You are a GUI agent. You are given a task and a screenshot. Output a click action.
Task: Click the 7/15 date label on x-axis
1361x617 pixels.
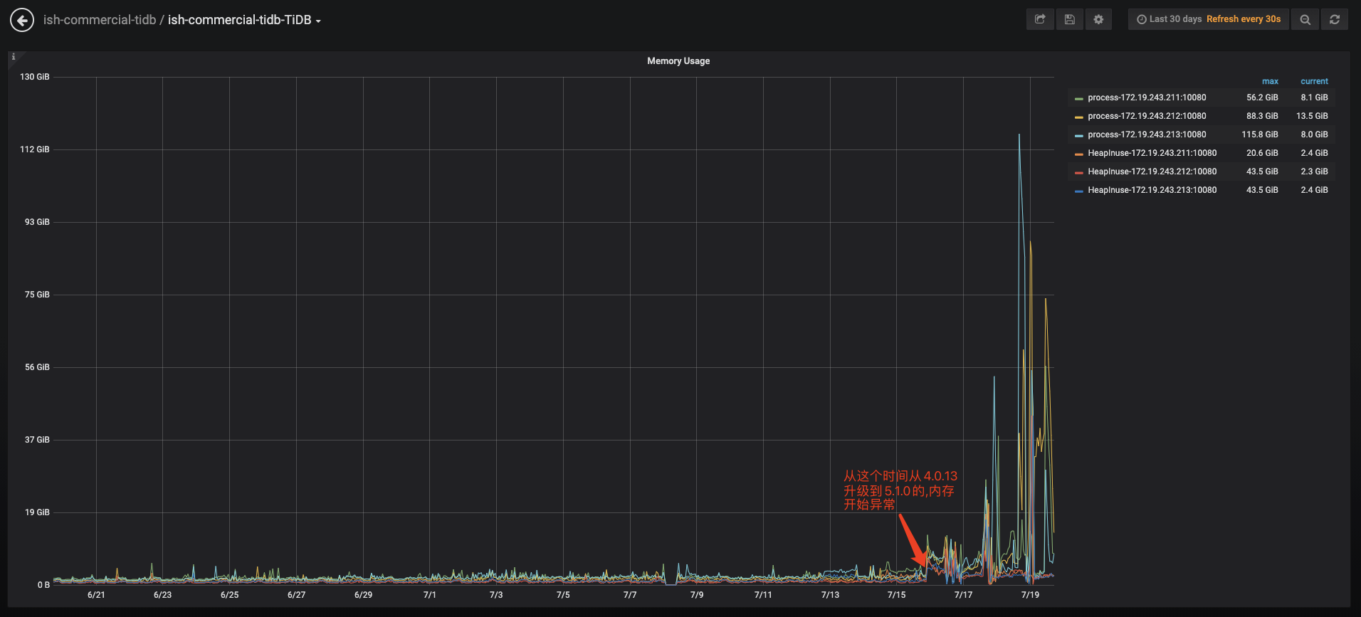pyautogui.click(x=896, y=595)
